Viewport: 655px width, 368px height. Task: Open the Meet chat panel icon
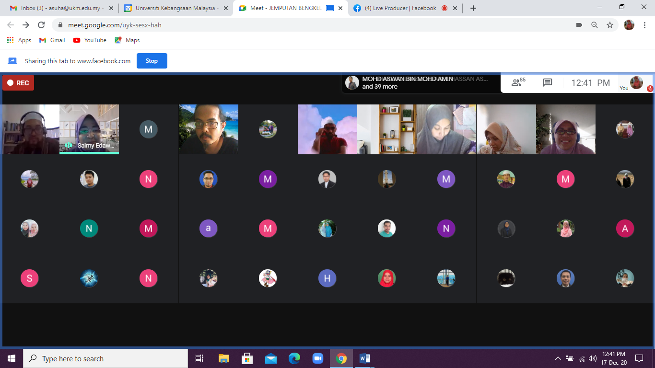click(548, 83)
